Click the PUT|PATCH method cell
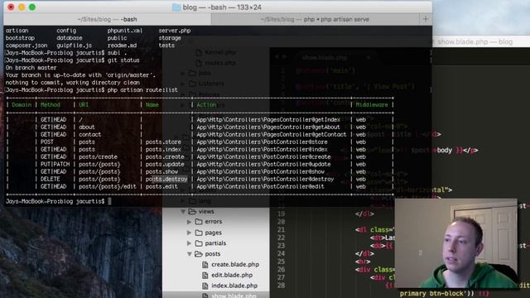The height and width of the screenshot is (298, 530). click(x=55, y=164)
